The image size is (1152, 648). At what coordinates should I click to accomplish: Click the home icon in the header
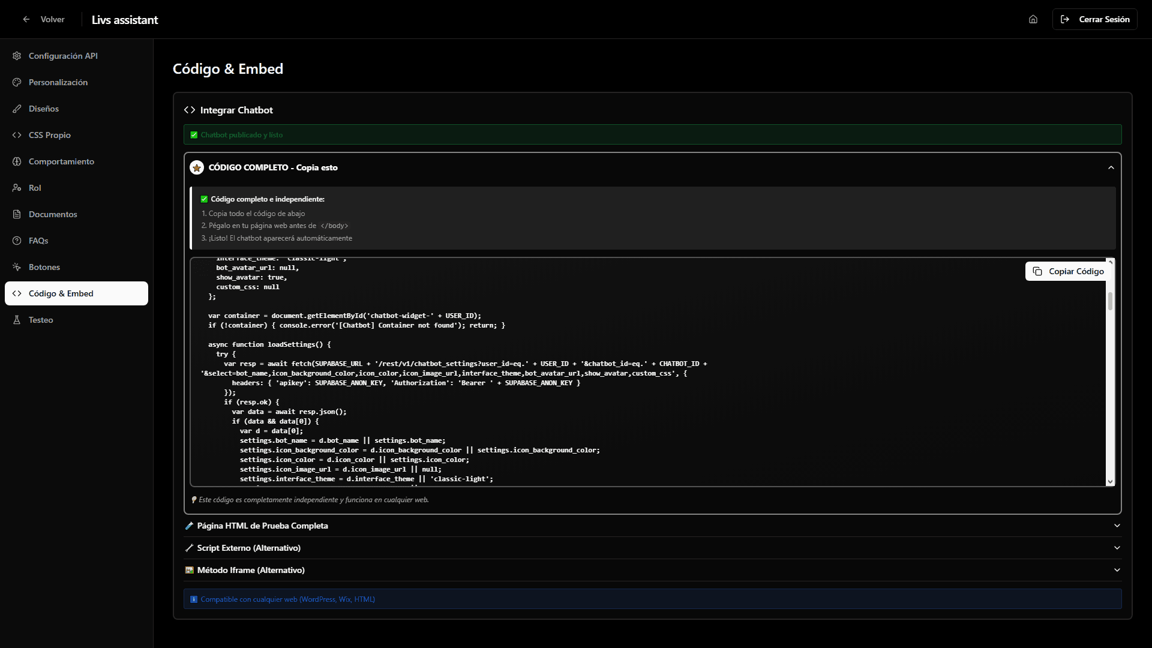(1033, 19)
